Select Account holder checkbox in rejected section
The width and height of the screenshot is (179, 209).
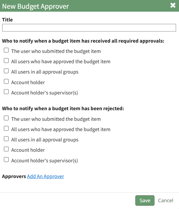pyautogui.click(x=6, y=149)
